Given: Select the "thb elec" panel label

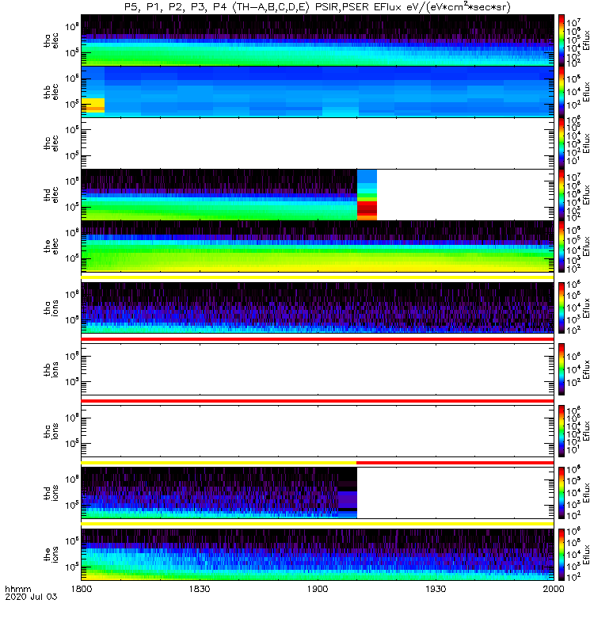Looking at the screenshot, I should [x=51, y=92].
